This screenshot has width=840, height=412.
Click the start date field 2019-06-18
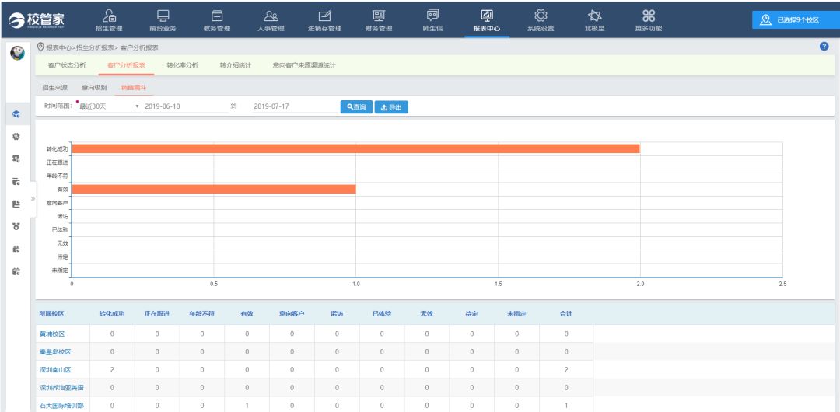tap(184, 106)
